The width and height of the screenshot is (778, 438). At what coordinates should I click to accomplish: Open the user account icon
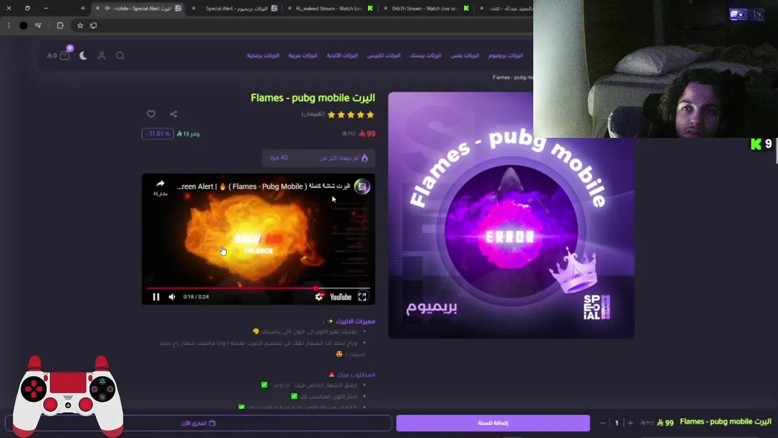click(x=102, y=55)
